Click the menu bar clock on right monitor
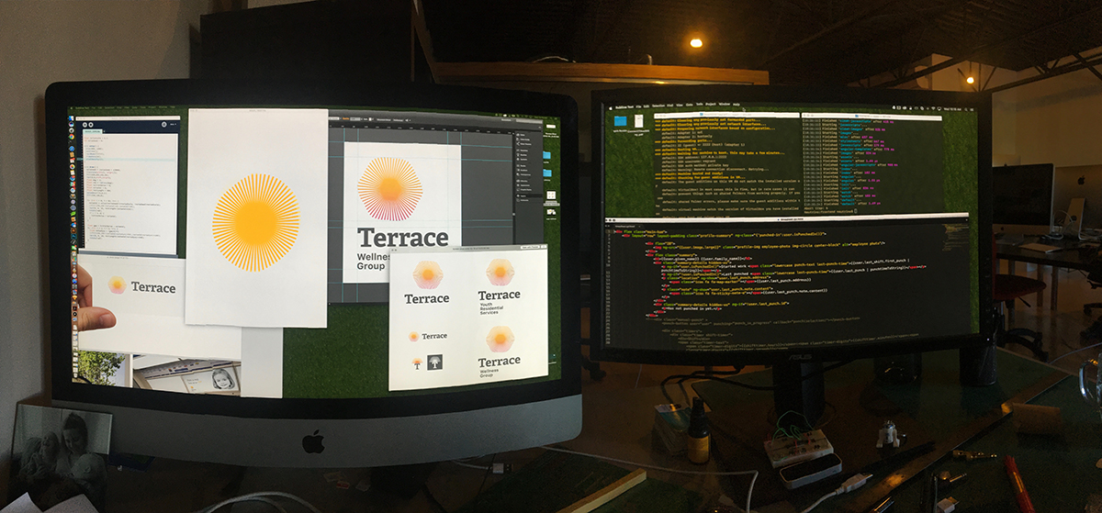The image size is (1102, 513). [x=952, y=109]
